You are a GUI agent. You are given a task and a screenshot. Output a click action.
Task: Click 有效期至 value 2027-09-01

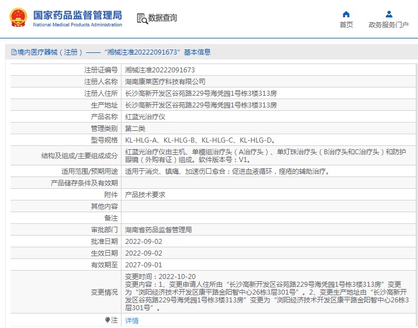[144, 265]
